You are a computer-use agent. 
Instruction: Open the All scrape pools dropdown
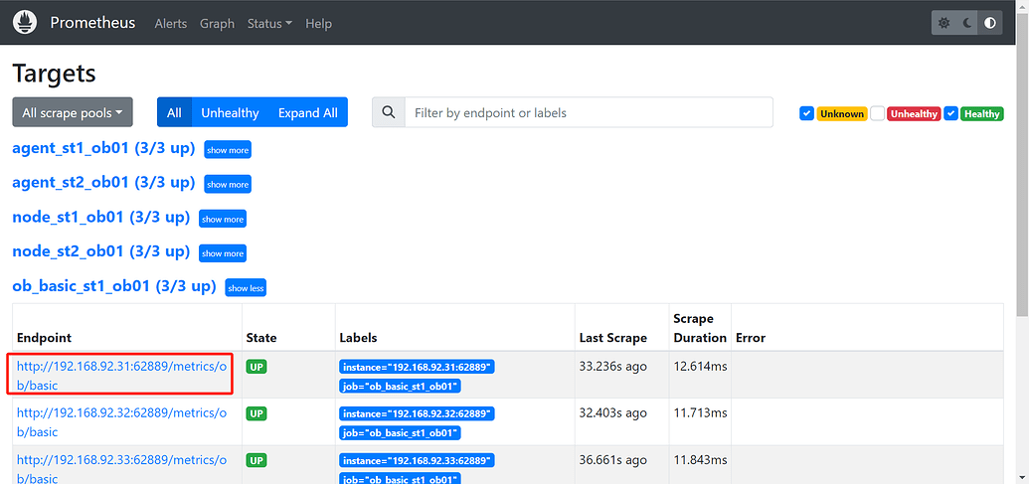73,112
